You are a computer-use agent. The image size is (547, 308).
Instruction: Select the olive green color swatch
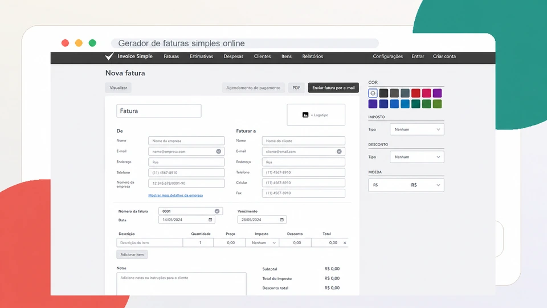click(x=437, y=104)
